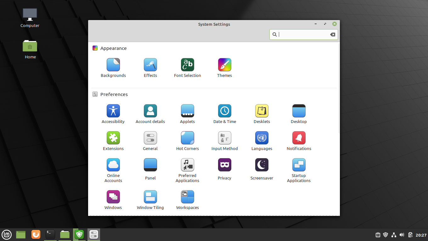Clear the search field with backspace icon
Viewport: 428px width, 241px height.
333,35
